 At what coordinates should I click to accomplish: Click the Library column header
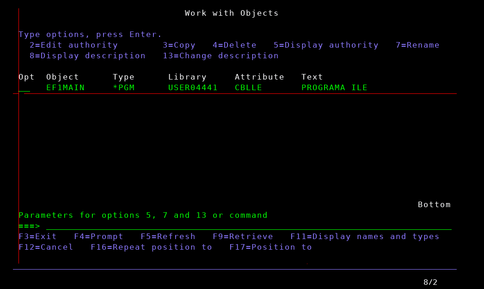(187, 77)
